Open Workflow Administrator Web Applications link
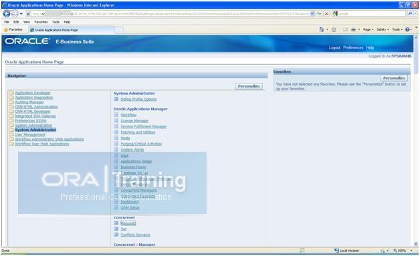 (x=49, y=139)
